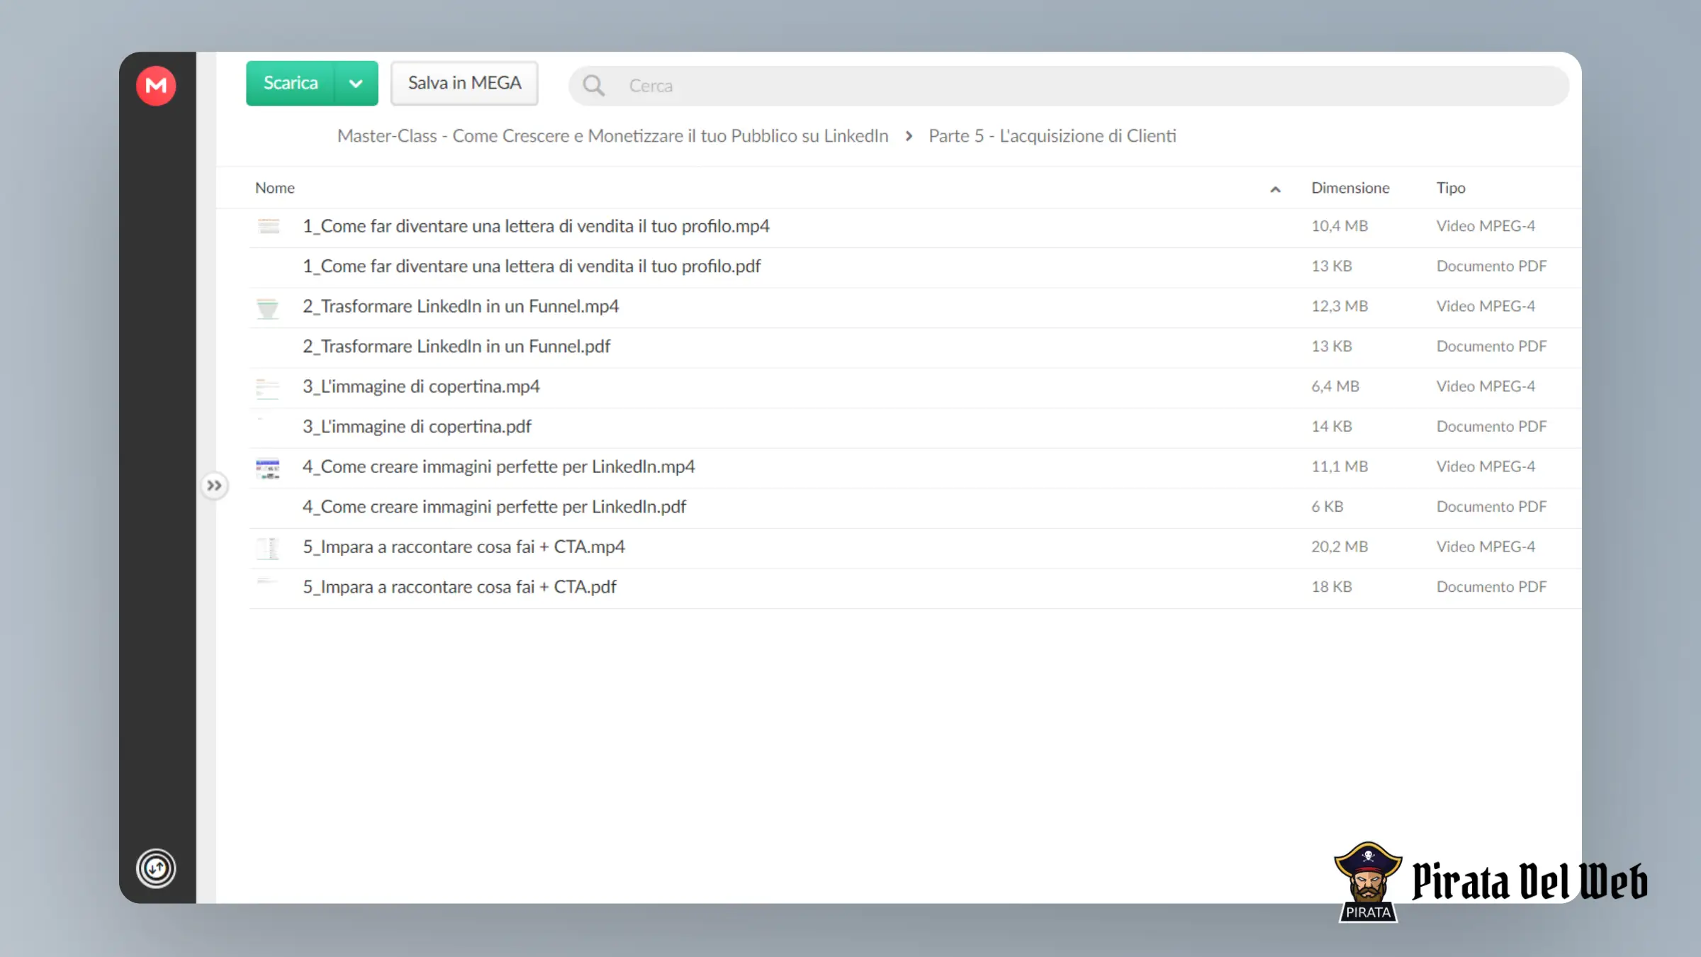1701x957 pixels.
Task: Expand the sidebar with double-arrow button
Action: pos(214,486)
